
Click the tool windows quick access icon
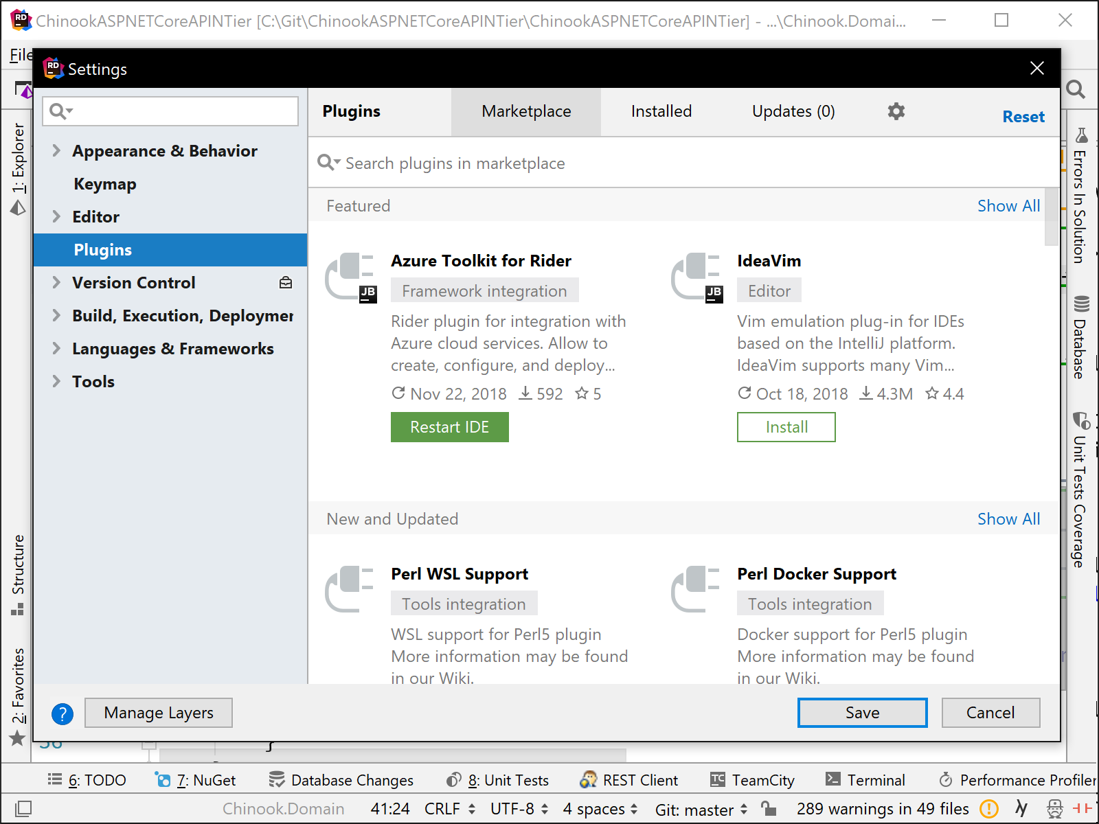(x=23, y=809)
